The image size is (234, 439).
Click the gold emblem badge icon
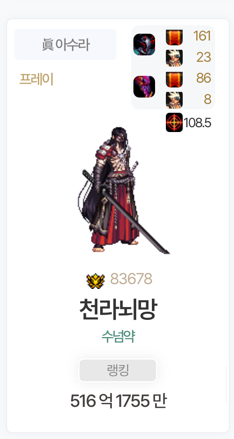tap(96, 279)
